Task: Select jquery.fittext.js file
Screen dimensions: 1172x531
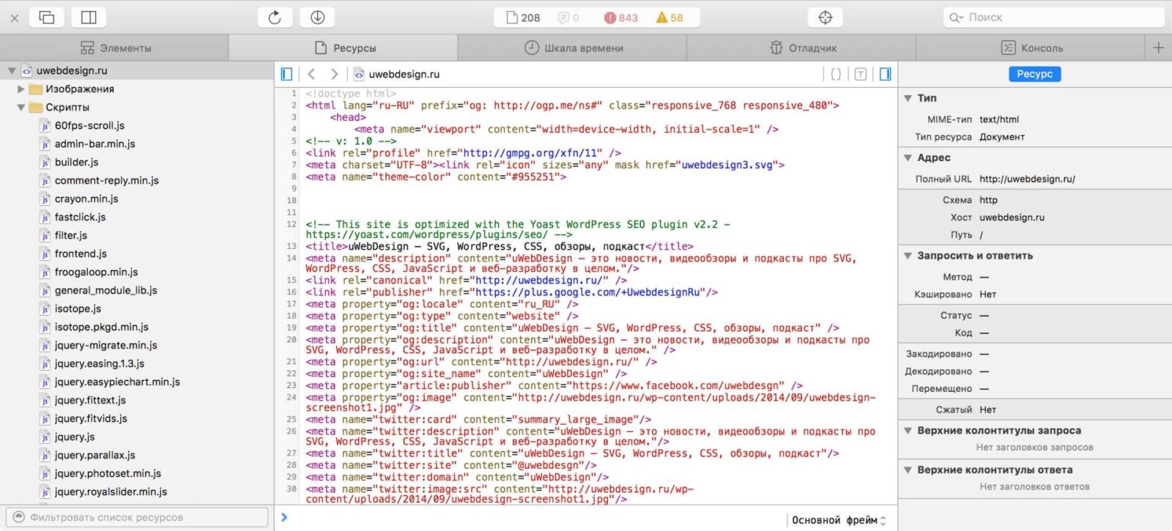Action: [x=90, y=401]
